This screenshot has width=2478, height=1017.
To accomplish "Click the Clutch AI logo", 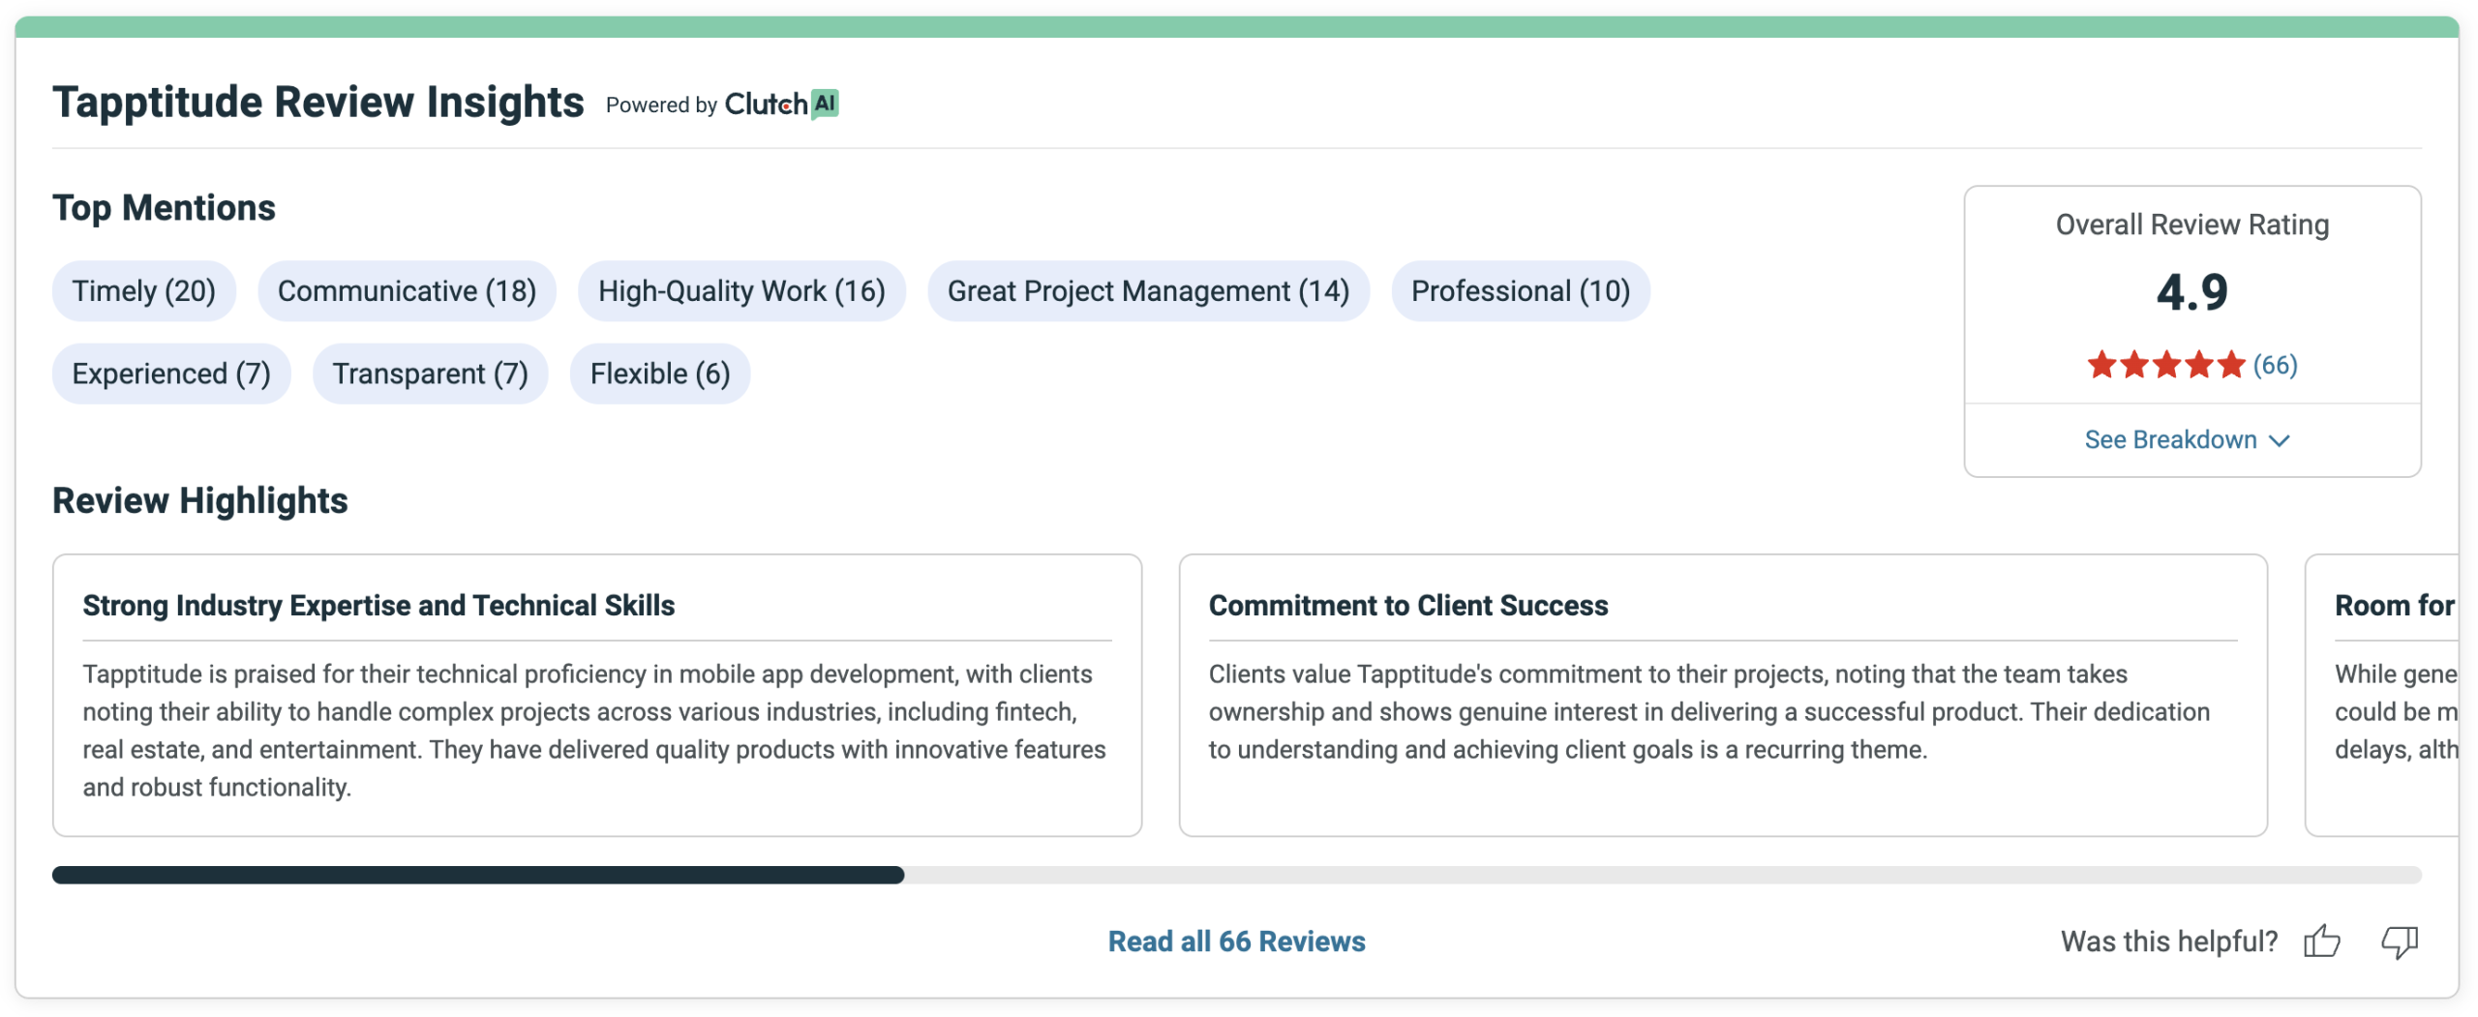I will (781, 104).
